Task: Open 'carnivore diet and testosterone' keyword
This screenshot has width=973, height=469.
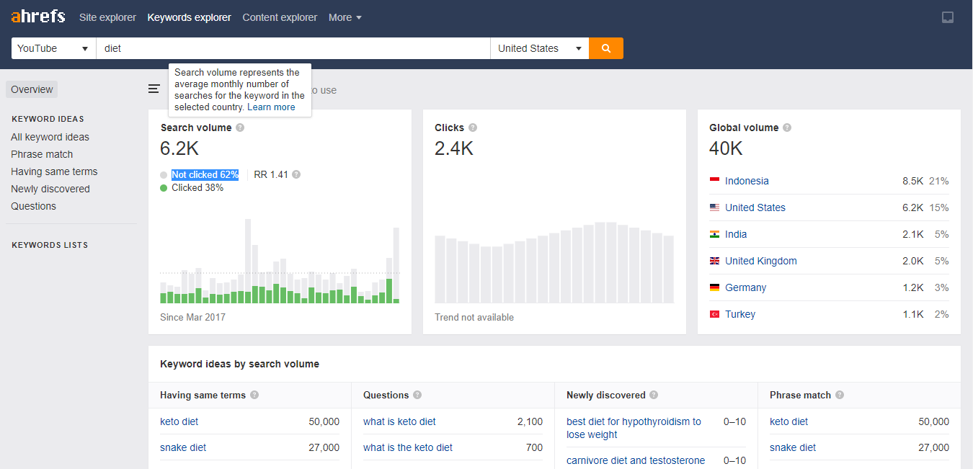Action: 636,460
